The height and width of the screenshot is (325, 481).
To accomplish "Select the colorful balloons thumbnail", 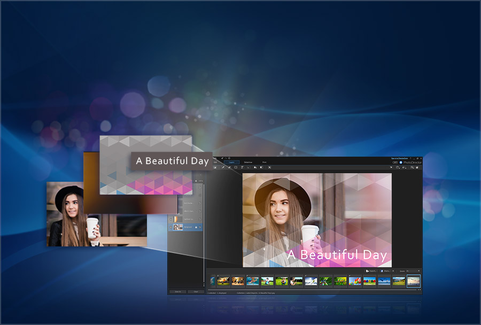I will coord(355,281).
